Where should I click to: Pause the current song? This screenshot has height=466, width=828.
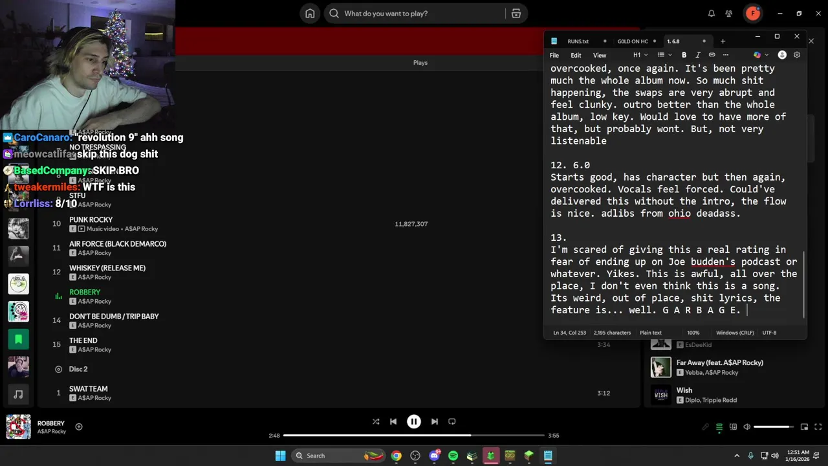point(414,421)
